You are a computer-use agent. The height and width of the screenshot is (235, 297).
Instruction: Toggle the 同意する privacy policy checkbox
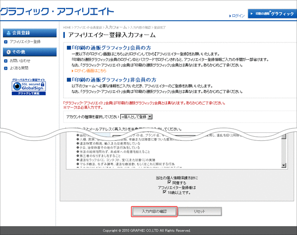tap(169, 182)
